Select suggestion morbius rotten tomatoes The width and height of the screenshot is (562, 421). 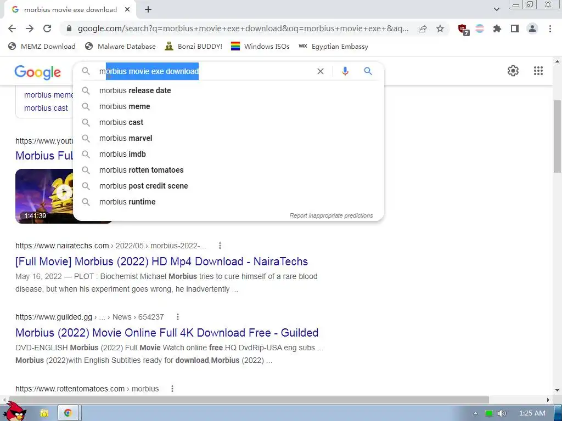[x=229, y=170]
